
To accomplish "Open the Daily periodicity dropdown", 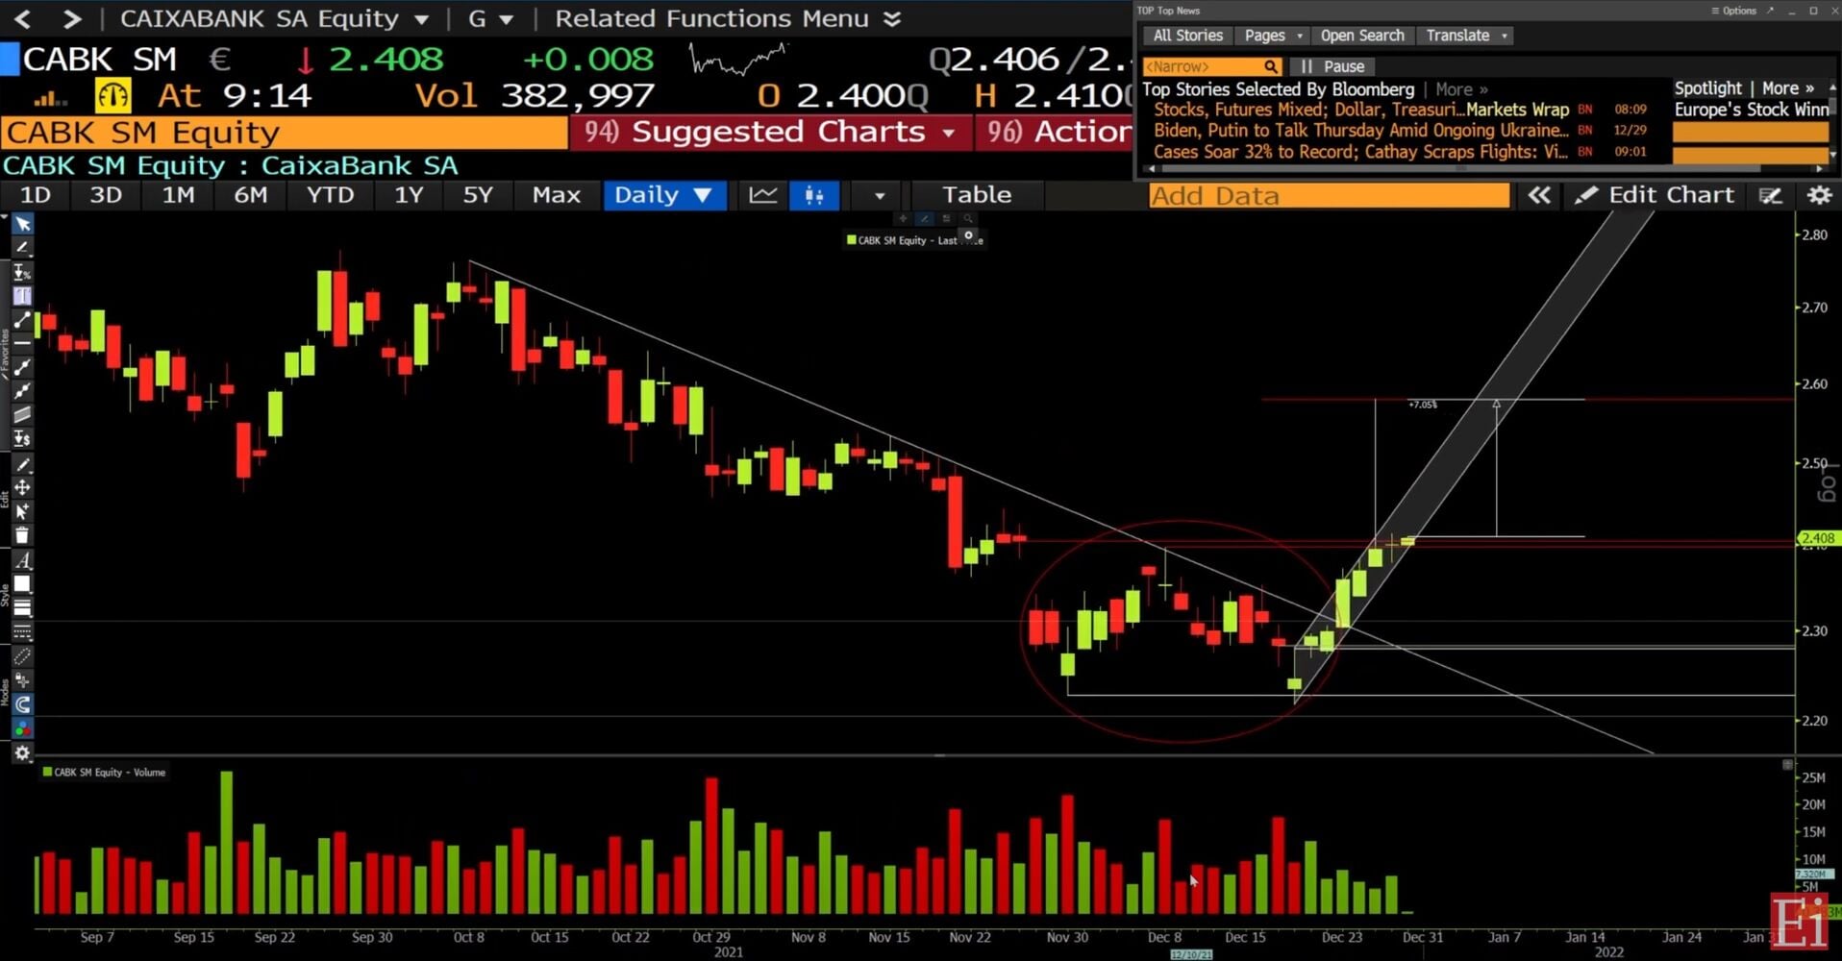I will [663, 195].
